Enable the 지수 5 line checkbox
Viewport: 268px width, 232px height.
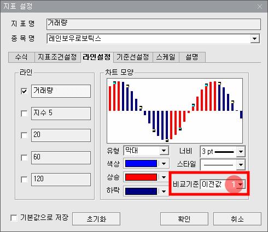point(24,114)
